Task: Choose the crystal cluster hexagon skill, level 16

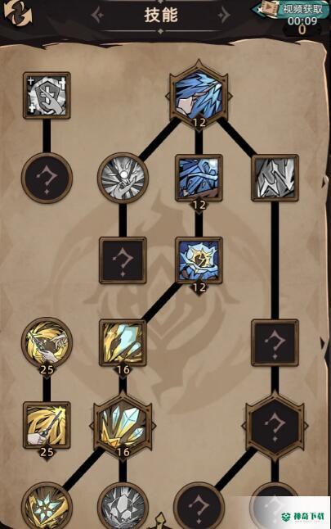Action: coord(123,426)
